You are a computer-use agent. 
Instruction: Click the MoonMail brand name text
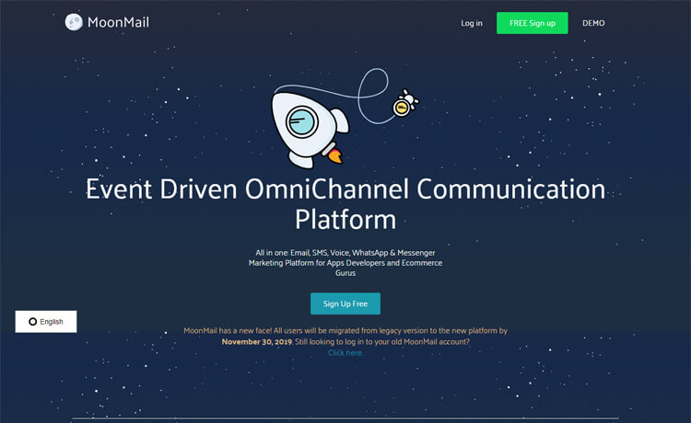click(x=118, y=22)
